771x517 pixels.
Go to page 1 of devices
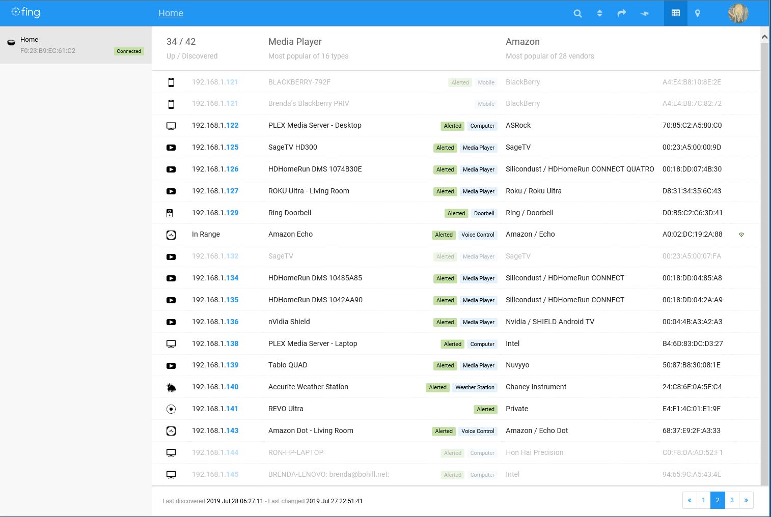703,500
